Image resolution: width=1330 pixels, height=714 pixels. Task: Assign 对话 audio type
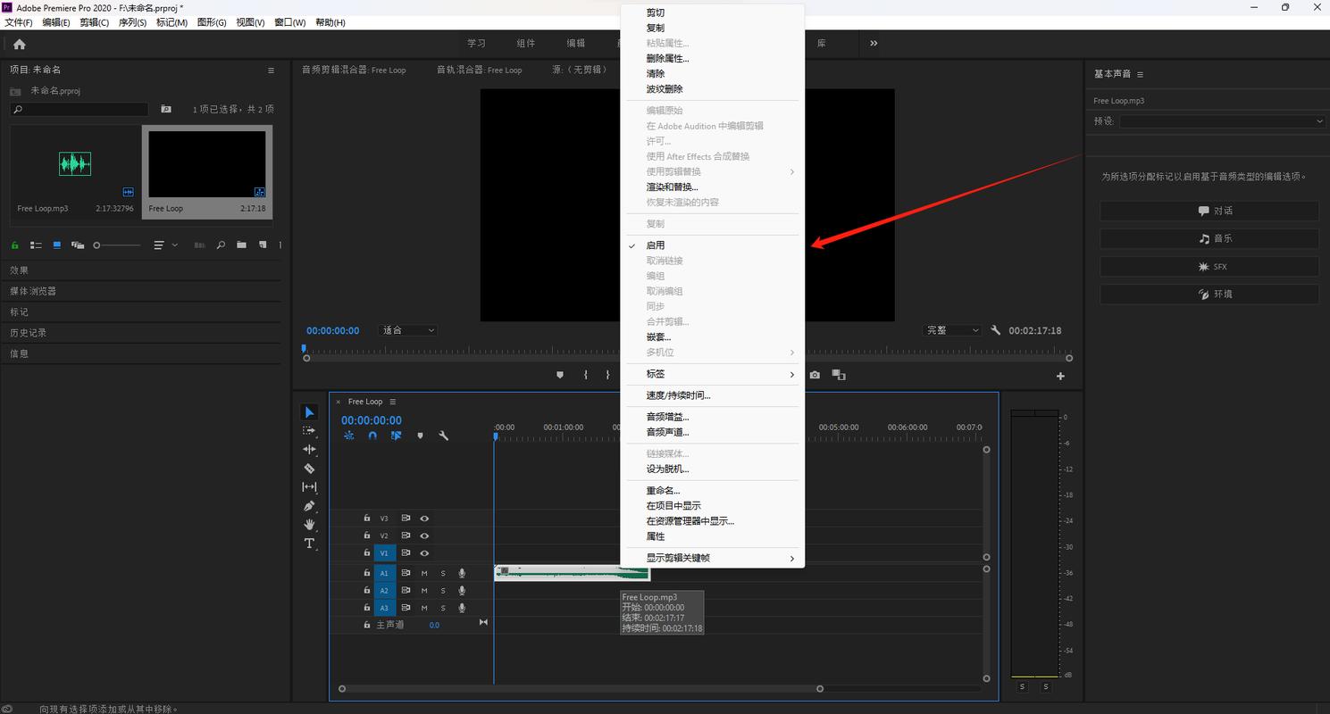(x=1209, y=211)
